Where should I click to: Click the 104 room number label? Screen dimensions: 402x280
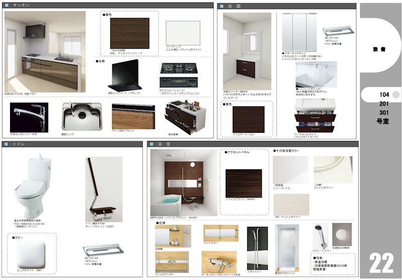coord(383,94)
